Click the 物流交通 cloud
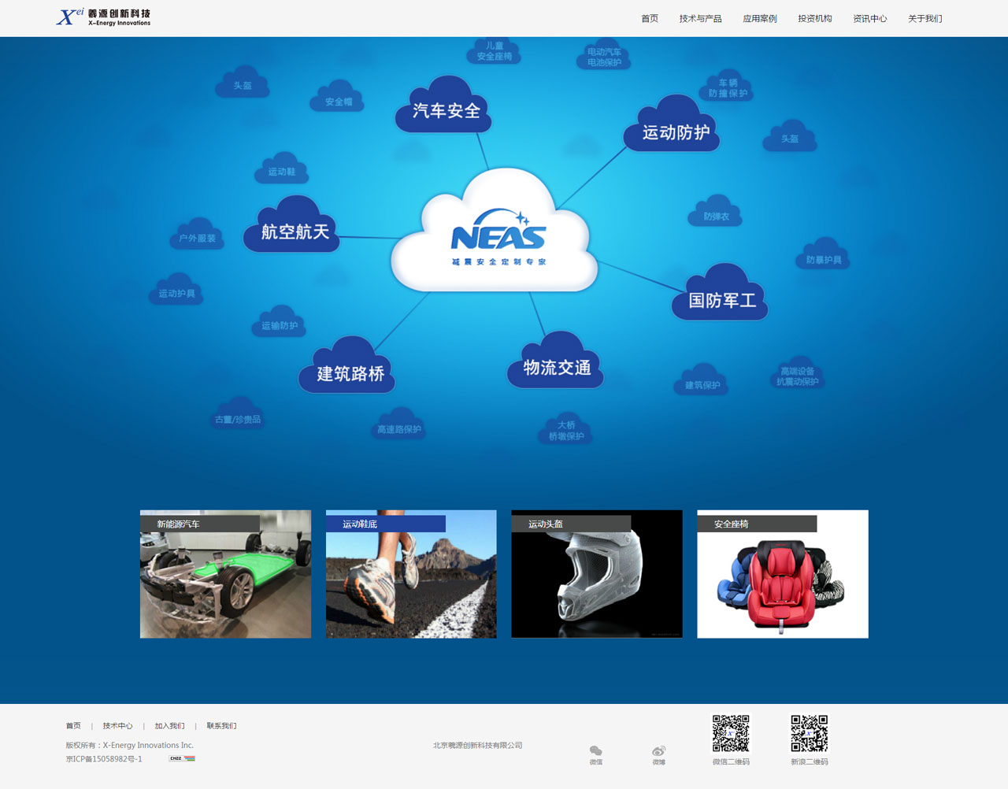 pyautogui.click(x=555, y=361)
